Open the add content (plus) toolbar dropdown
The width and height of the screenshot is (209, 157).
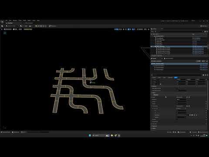pos(21,26)
